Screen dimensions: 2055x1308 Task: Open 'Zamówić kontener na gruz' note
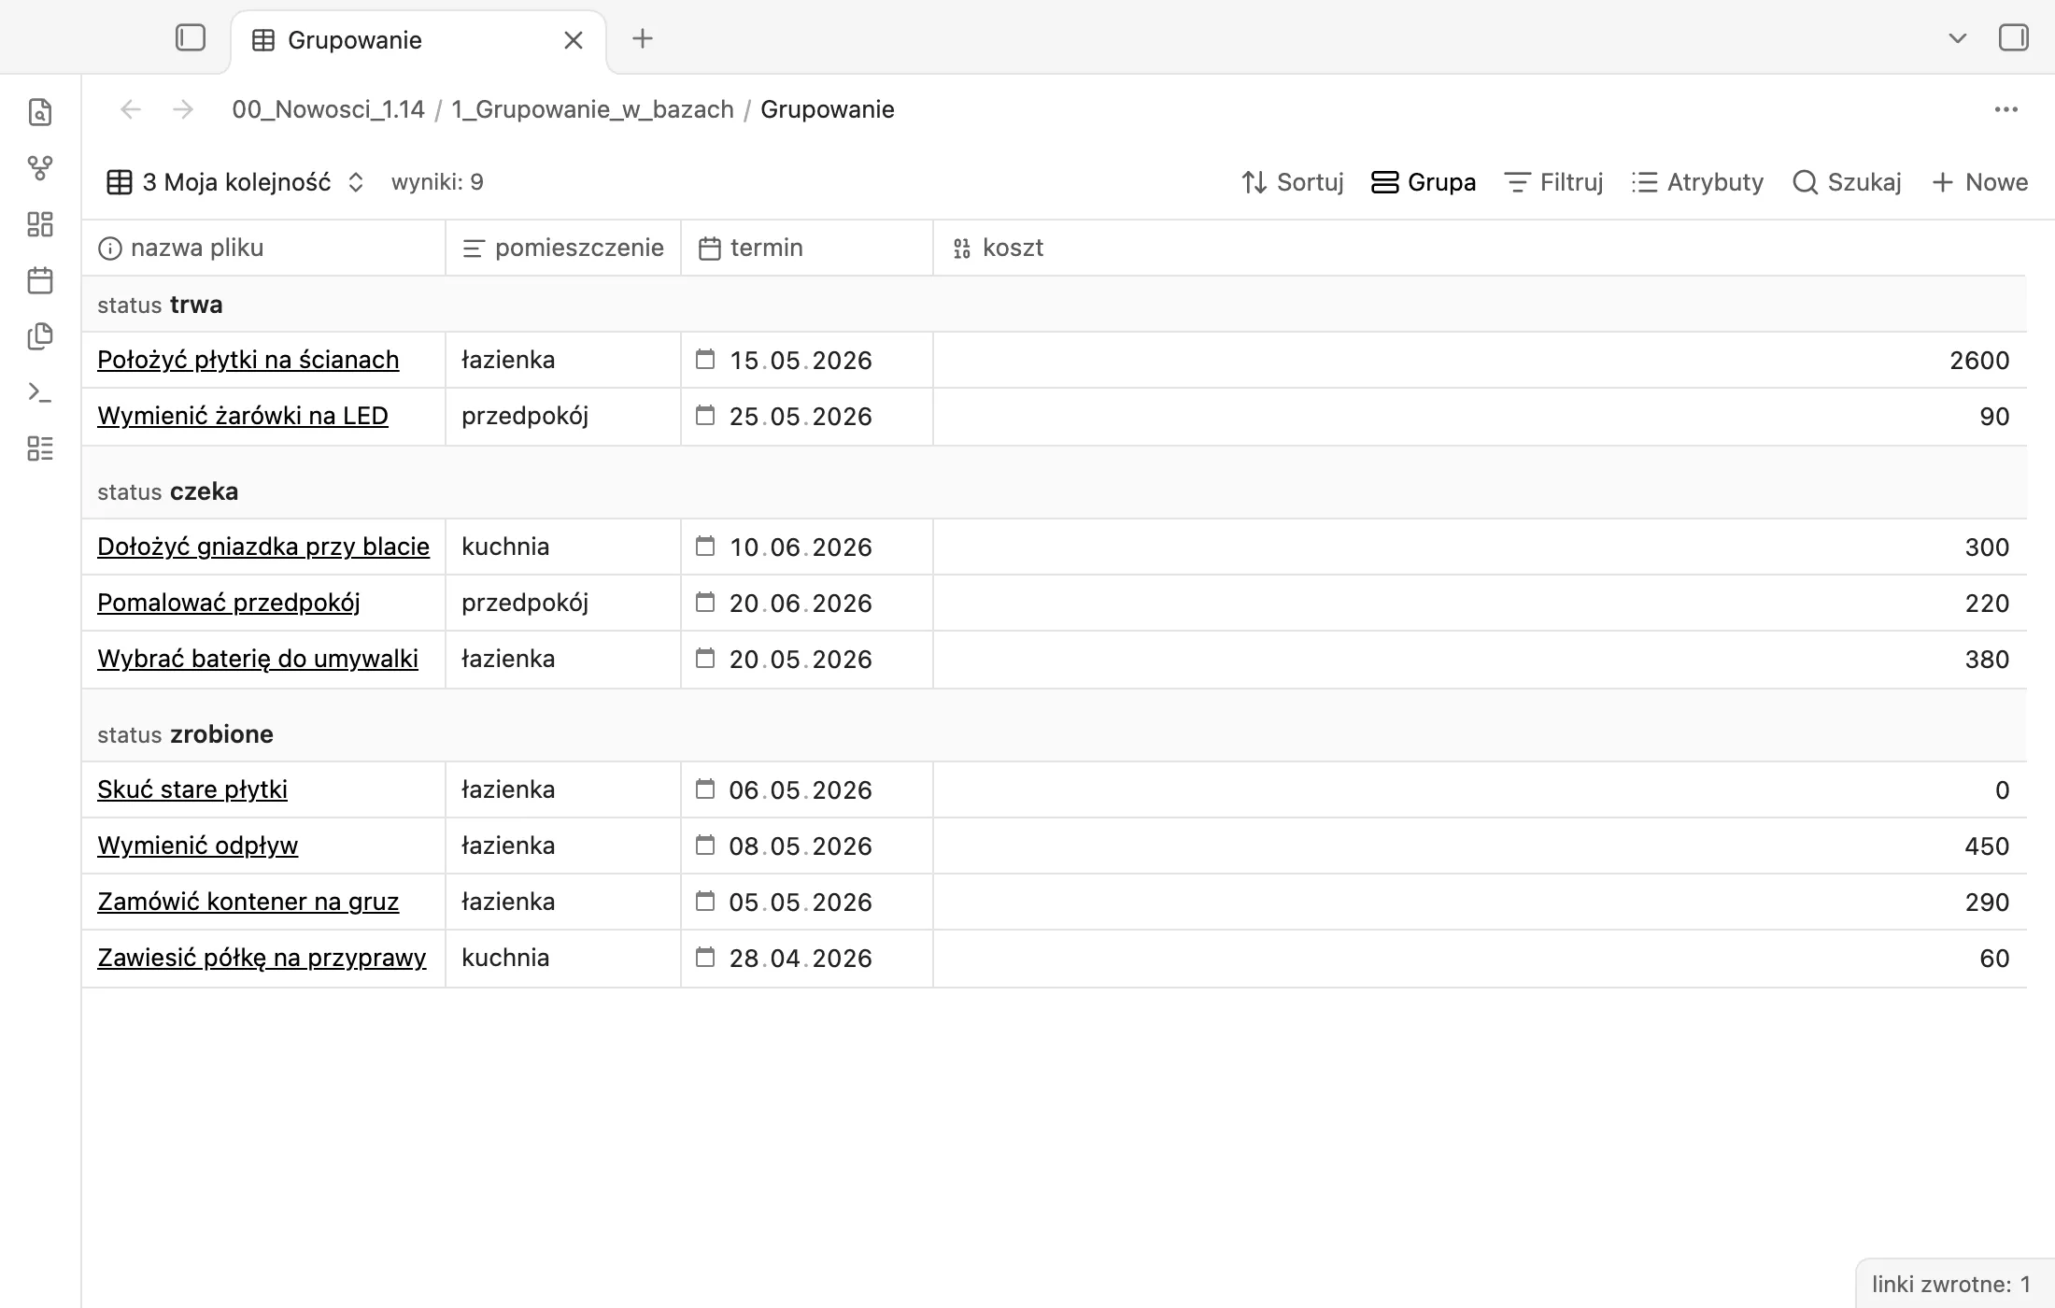(248, 902)
